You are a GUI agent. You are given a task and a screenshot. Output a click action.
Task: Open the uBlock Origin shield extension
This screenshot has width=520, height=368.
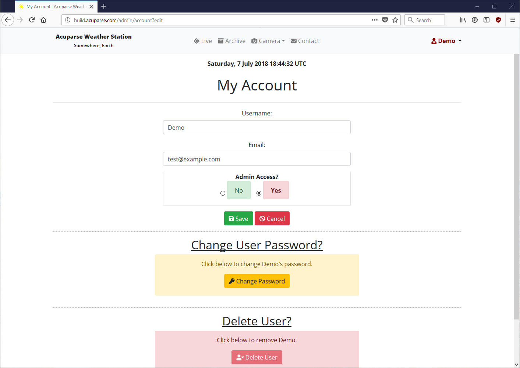(x=498, y=20)
